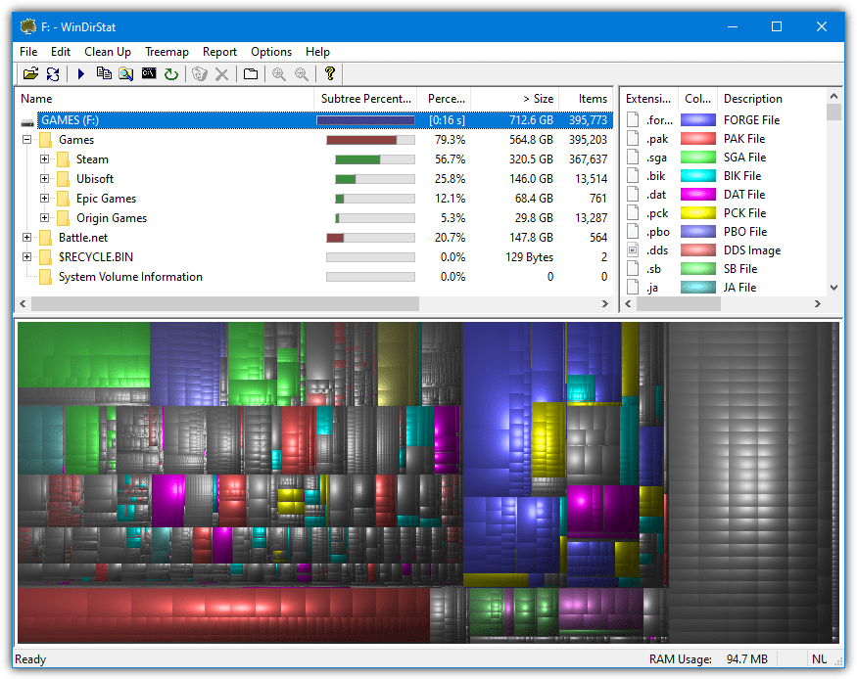857x679 pixels.
Task: Open the Options menu
Action: [x=271, y=52]
